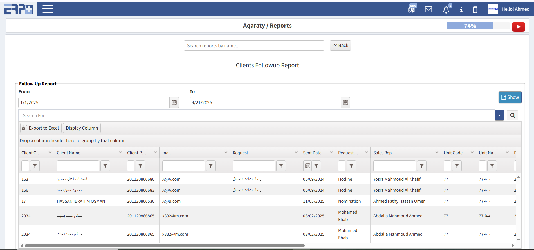The height and width of the screenshot is (250, 534).
Task: Click the info icon in header
Action: tap(461, 10)
